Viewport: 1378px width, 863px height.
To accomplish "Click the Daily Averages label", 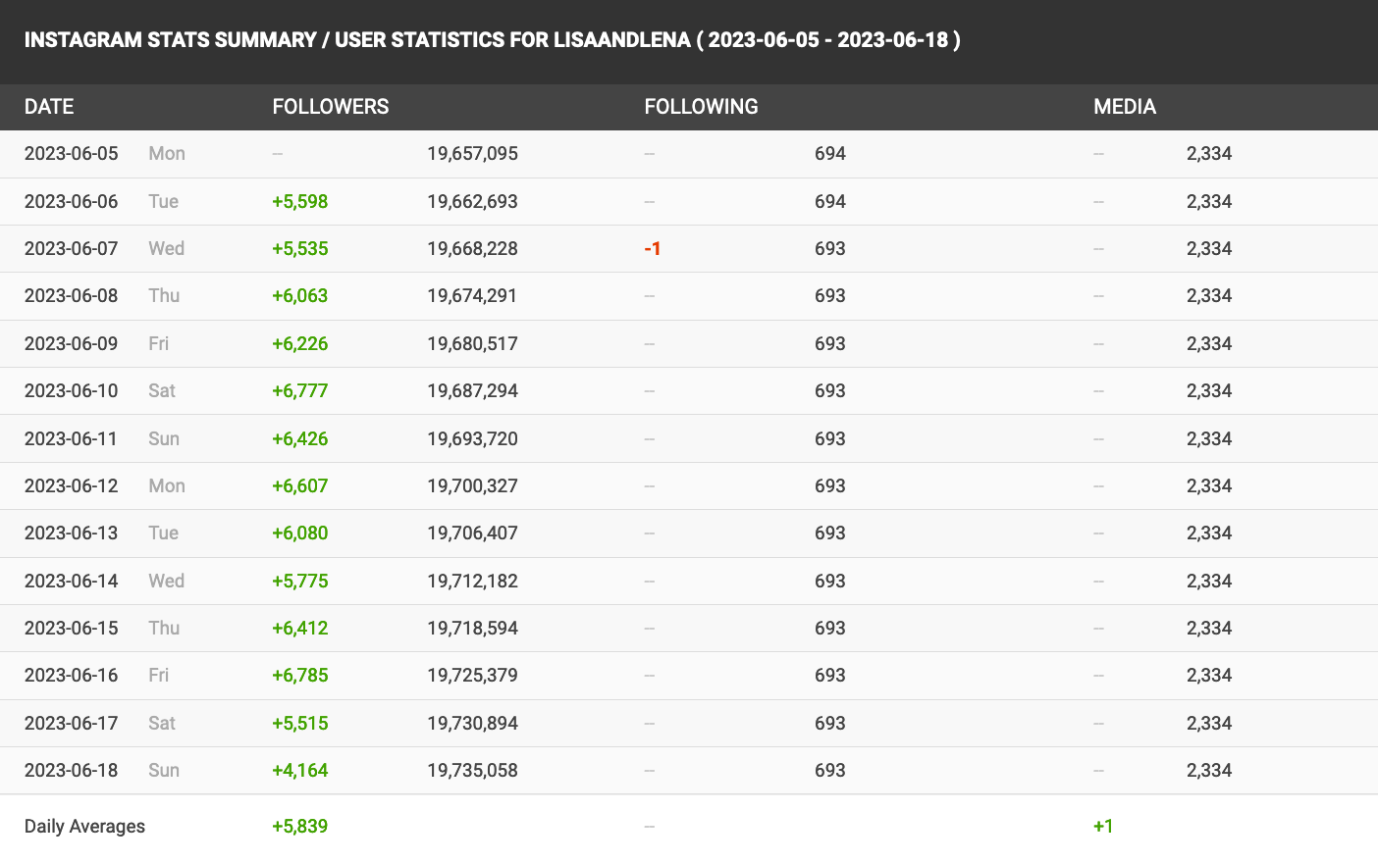I will (x=84, y=827).
